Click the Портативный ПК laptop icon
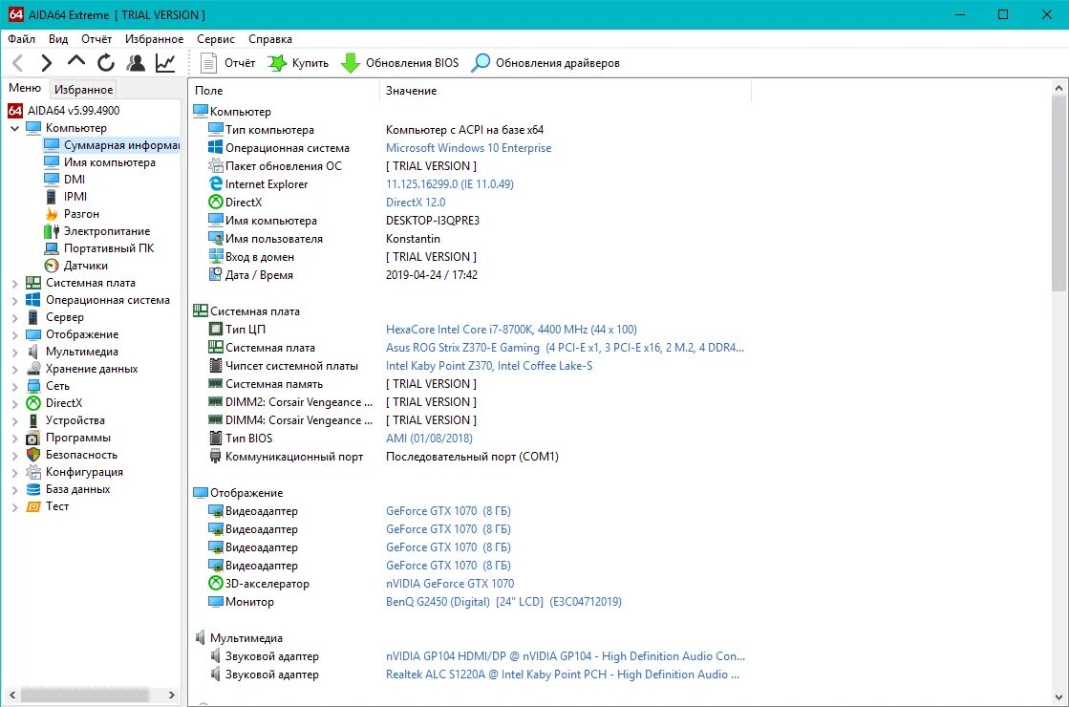This screenshot has width=1069, height=707. 52,248
